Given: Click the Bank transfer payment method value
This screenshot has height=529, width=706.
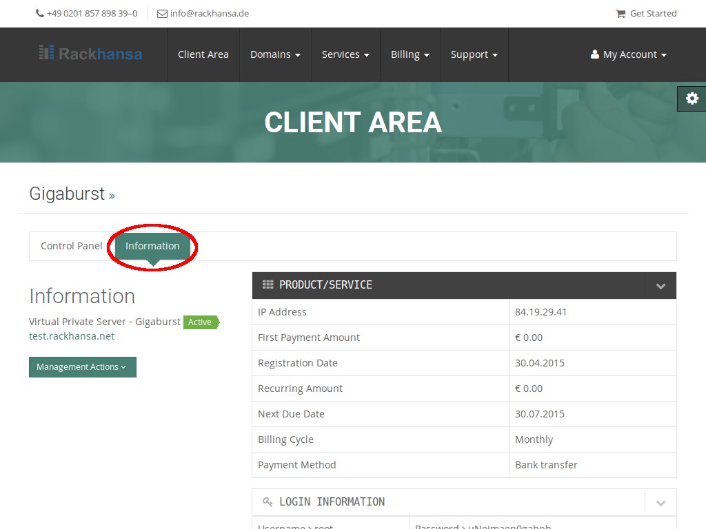Looking at the screenshot, I should (x=546, y=465).
